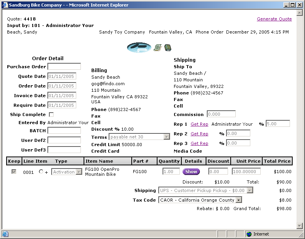Image resolution: width=305 pixels, height=239 pixels.
Task: Select the radio button beside line item 0001
Action: coord(41,172)
